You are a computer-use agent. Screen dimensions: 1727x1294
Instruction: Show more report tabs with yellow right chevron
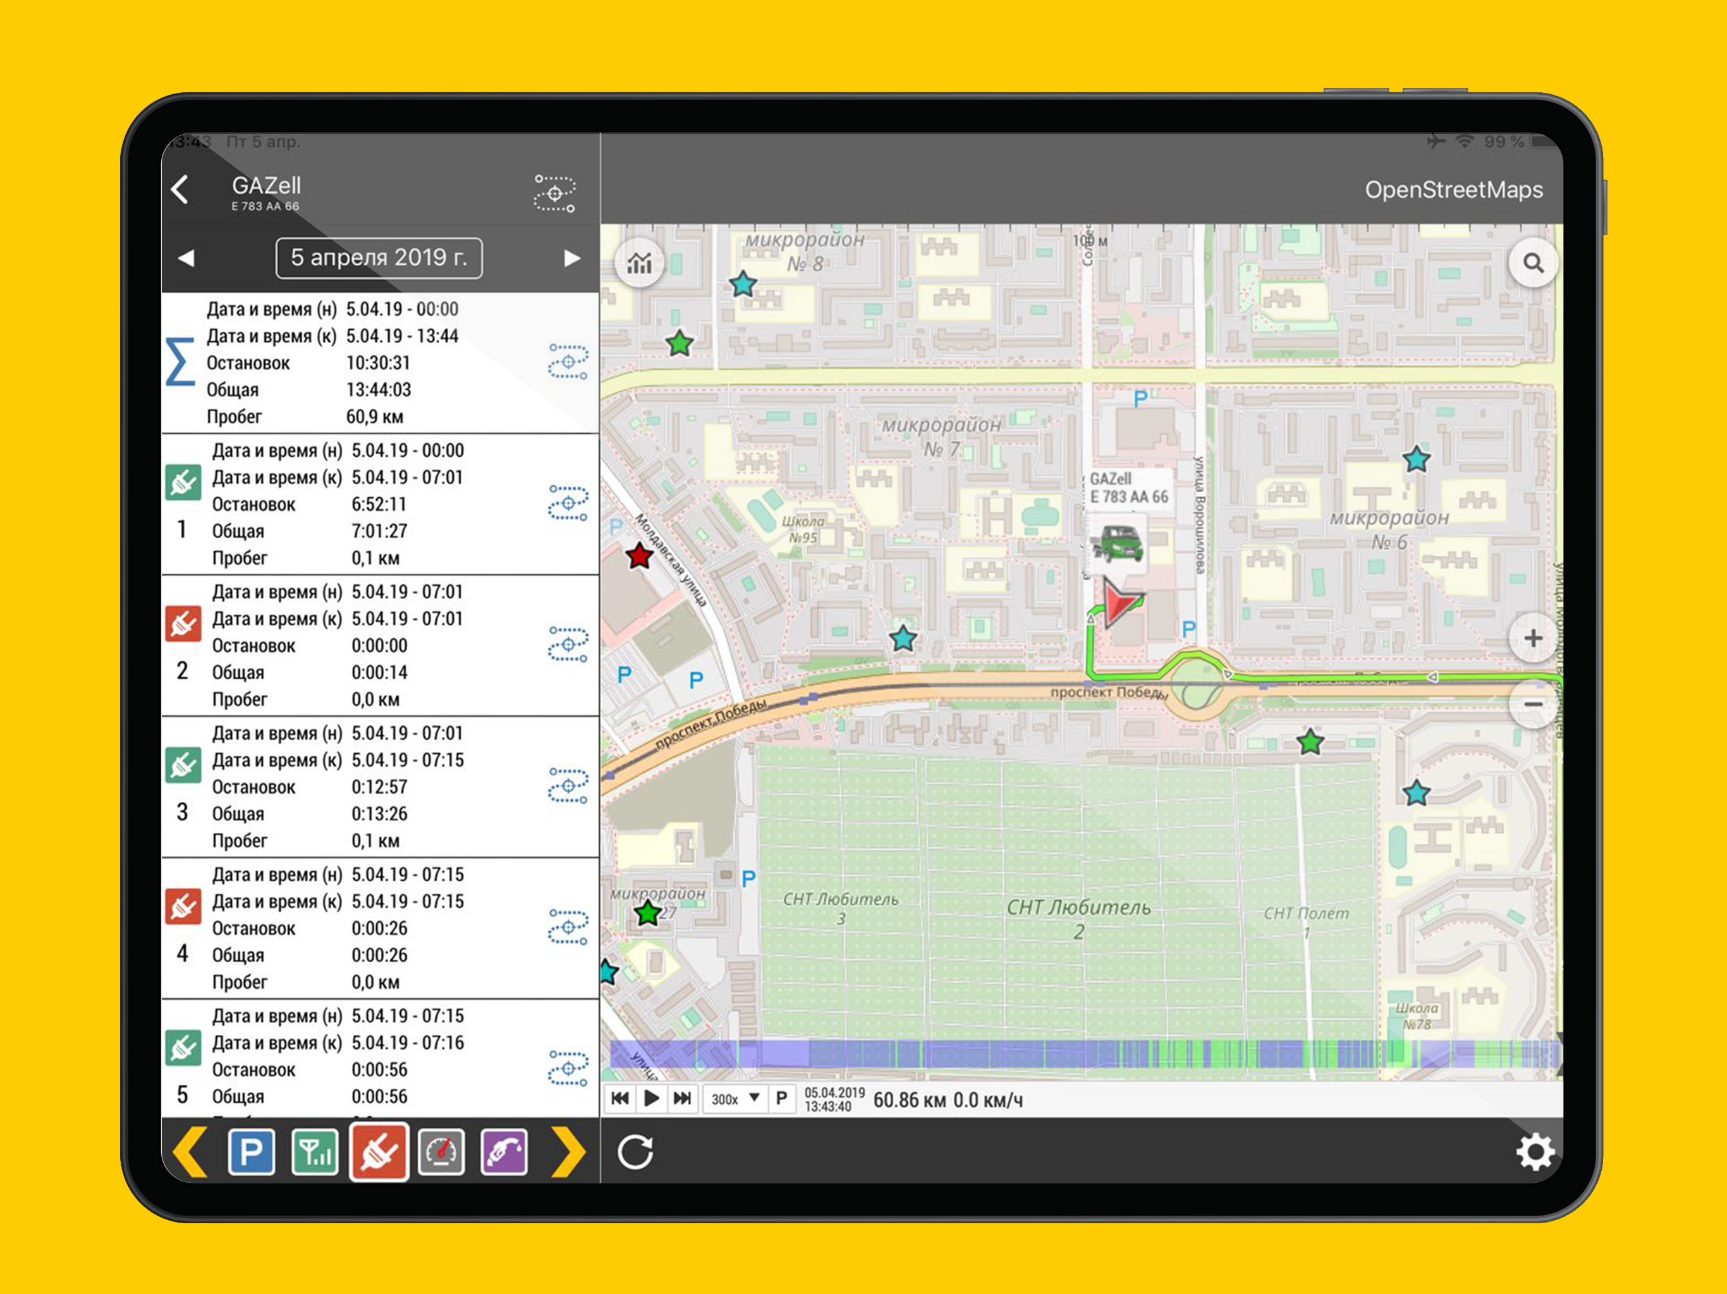(568, 1151)
